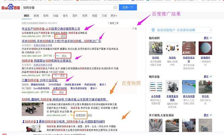Expand 更多» in 热门推荐 sublink row

[x=93, y=88]
